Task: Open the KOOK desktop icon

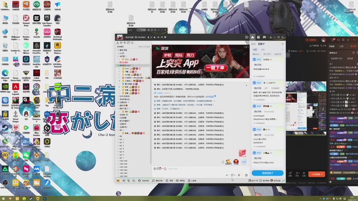Action: (x=58, y=86)
